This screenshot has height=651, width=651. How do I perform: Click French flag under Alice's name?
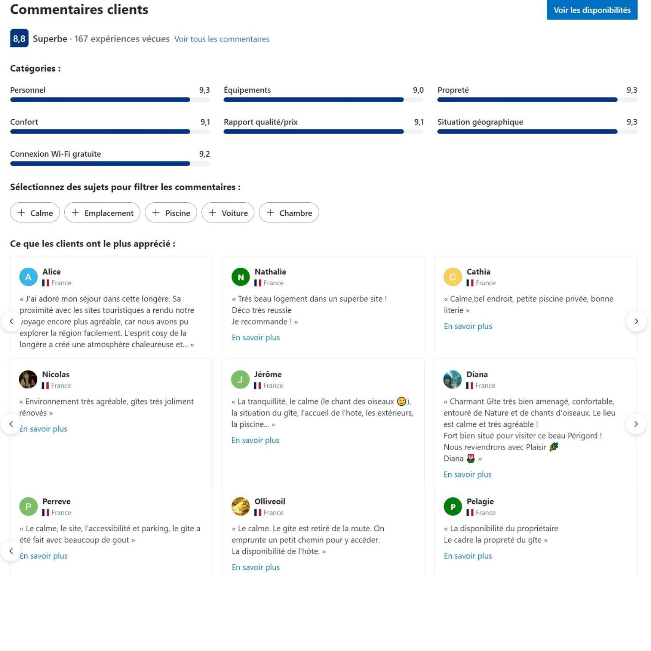point(46,283)
